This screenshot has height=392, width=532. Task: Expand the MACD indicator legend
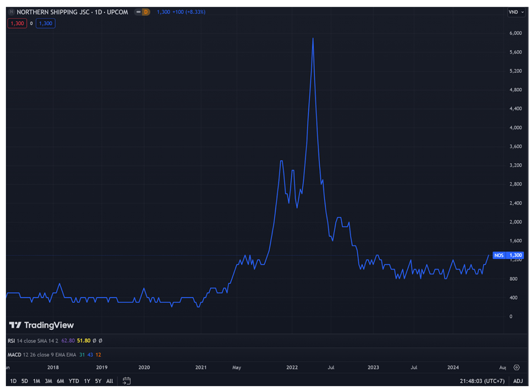[x=14, y=355]
